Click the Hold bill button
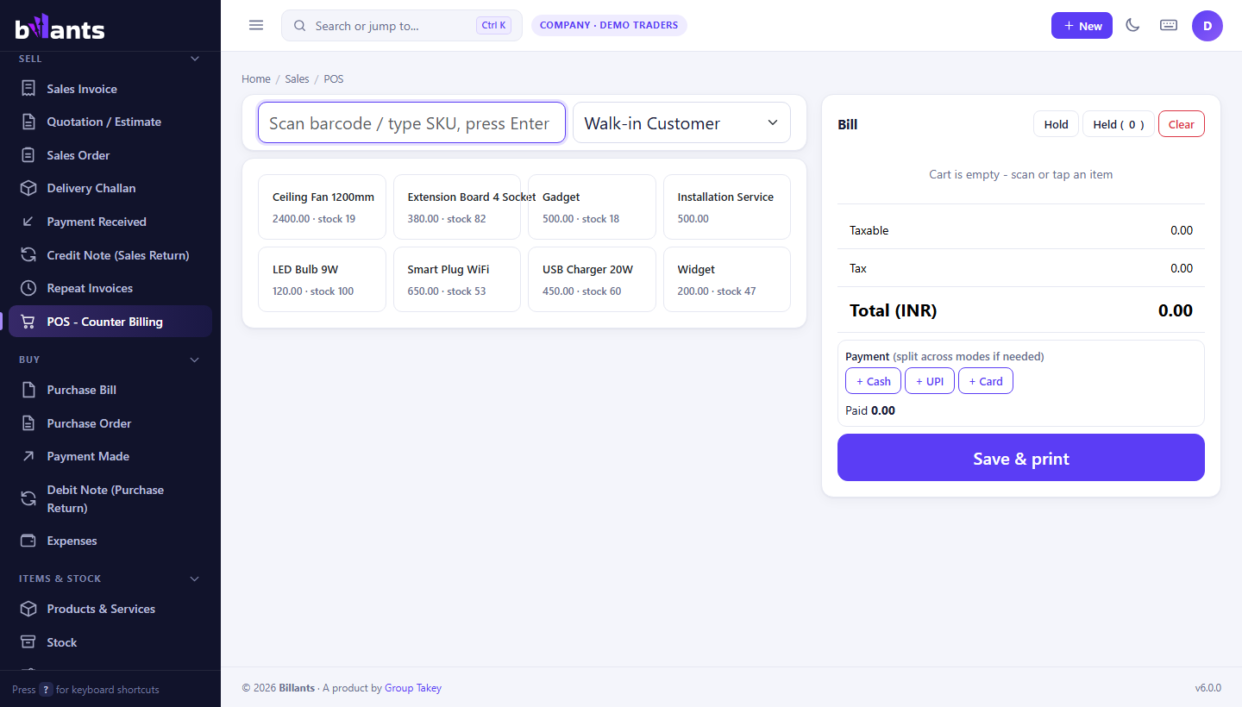The image size is (1242, 707). [x=1056, y=124]
